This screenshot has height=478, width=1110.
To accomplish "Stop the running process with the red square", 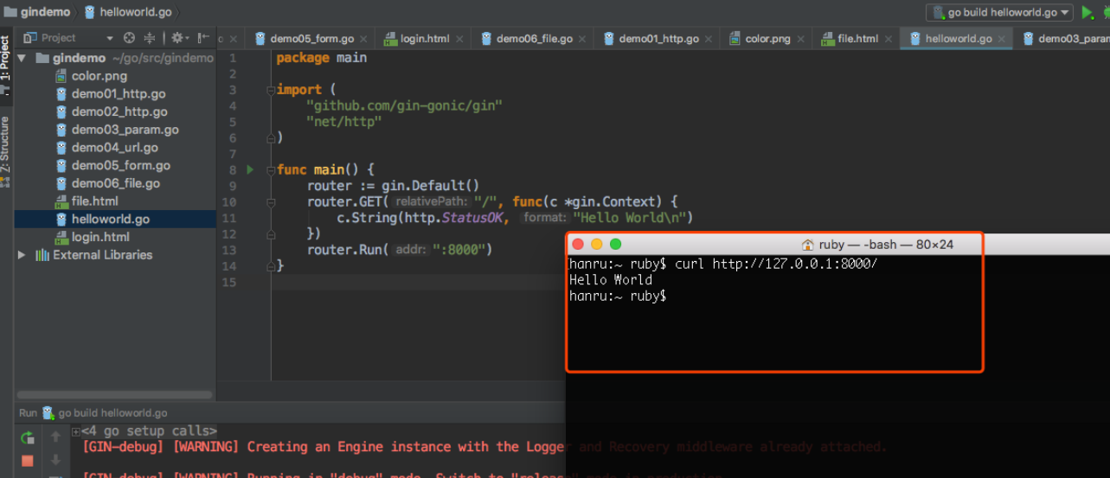I will pos(28,461).
